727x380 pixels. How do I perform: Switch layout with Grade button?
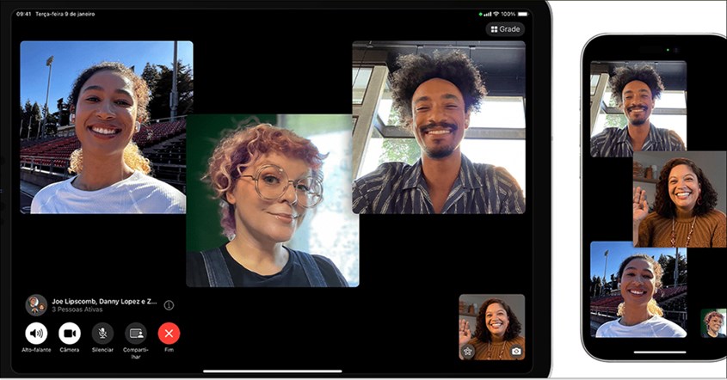click(x=505, y=29)
